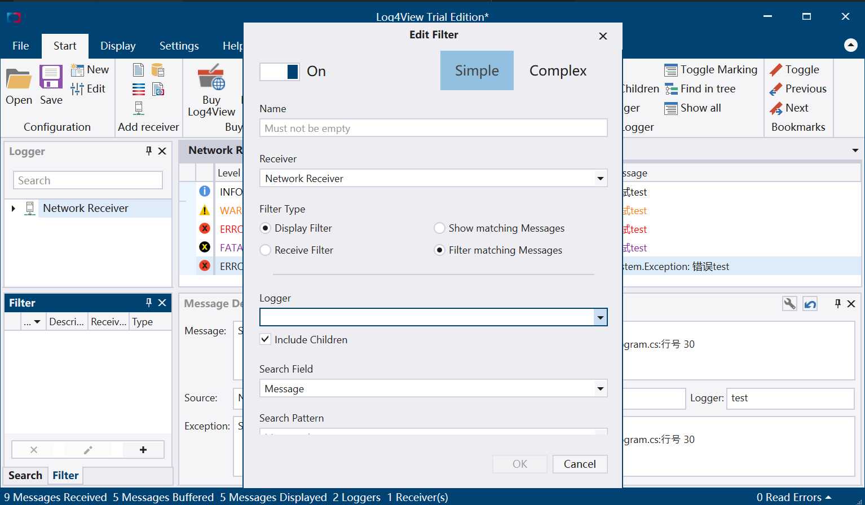Image resolution: width=865 pixels, height=505 pixels.
Task: Click the undo arrow icon in Message Details
Action: tap(810, 304)
